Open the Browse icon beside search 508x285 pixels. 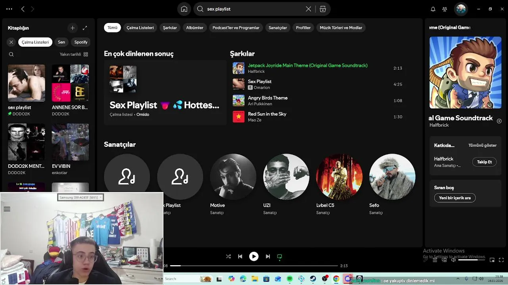[x=323, y=9]
